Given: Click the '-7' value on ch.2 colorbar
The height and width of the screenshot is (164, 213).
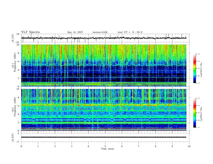Looking at the screenshot, I should point(198,128).
